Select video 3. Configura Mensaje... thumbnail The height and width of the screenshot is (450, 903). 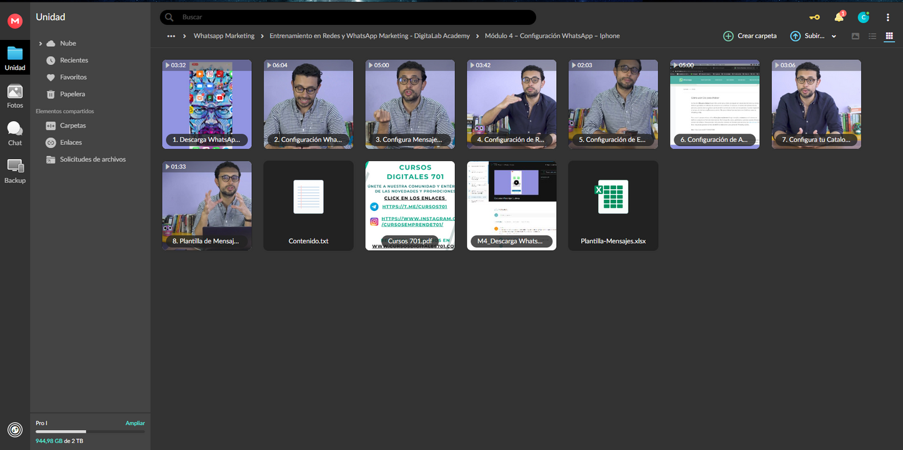point(410,104)
